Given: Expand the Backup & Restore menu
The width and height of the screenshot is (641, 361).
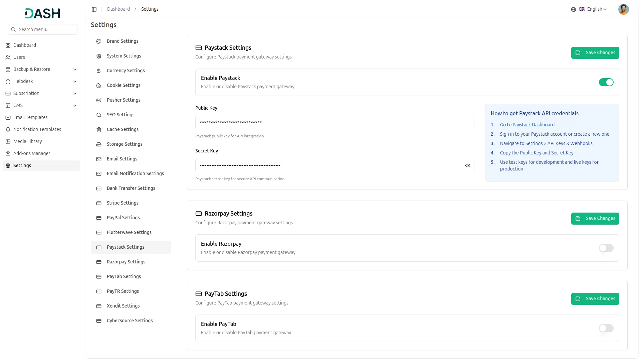Looking at the screenshot, I should click(75, 70).
